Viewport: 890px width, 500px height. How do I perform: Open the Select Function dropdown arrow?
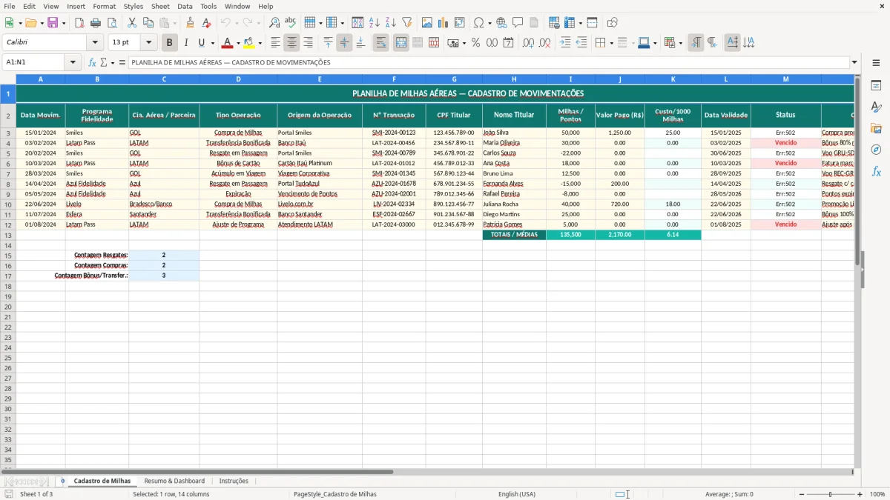click(x=113, y=62)
